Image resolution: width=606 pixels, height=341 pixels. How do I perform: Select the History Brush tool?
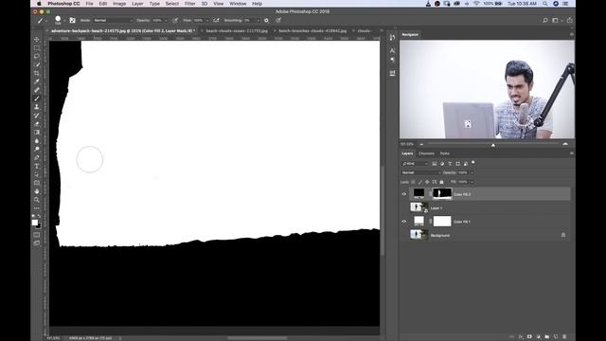37,116
